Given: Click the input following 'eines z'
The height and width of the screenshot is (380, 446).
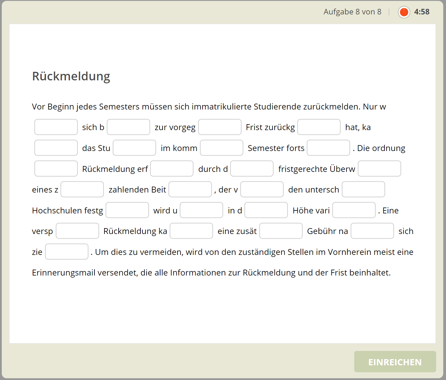Looking at the screenshot, I should click(82, 189).
